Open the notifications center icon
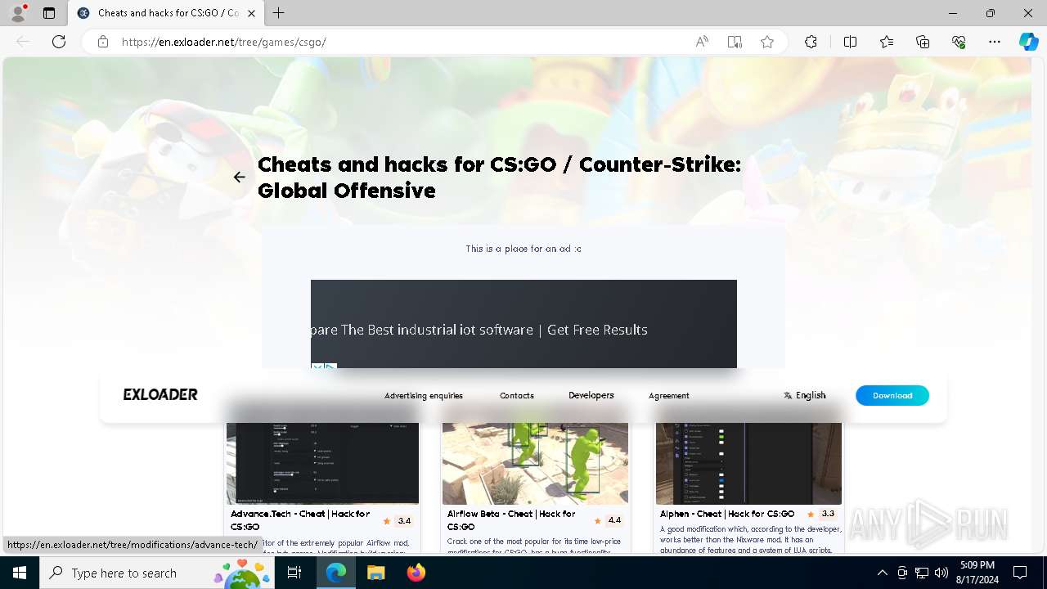Screen dimensions: 1047x589 pos(1020,573)
